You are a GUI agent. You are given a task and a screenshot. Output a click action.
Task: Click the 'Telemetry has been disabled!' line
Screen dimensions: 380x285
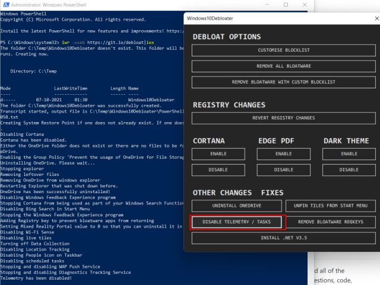click(x=36, y=278)
